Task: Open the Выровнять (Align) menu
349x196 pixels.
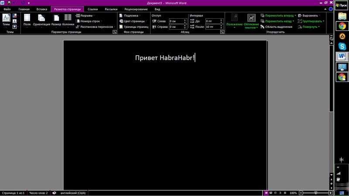Action: tap(309, 16)
